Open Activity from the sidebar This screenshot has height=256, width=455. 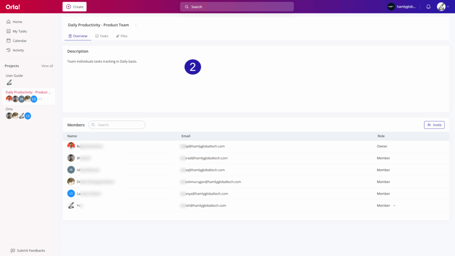[18, 50]
